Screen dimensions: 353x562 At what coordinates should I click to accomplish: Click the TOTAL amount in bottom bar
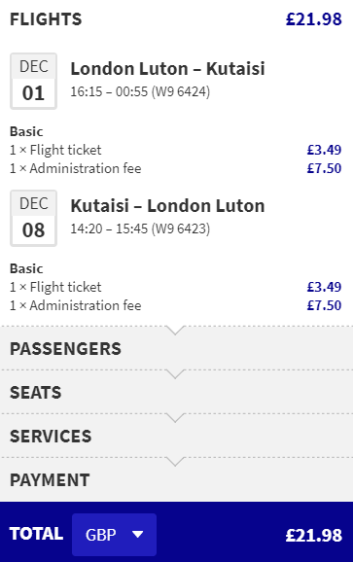[314, 535]
